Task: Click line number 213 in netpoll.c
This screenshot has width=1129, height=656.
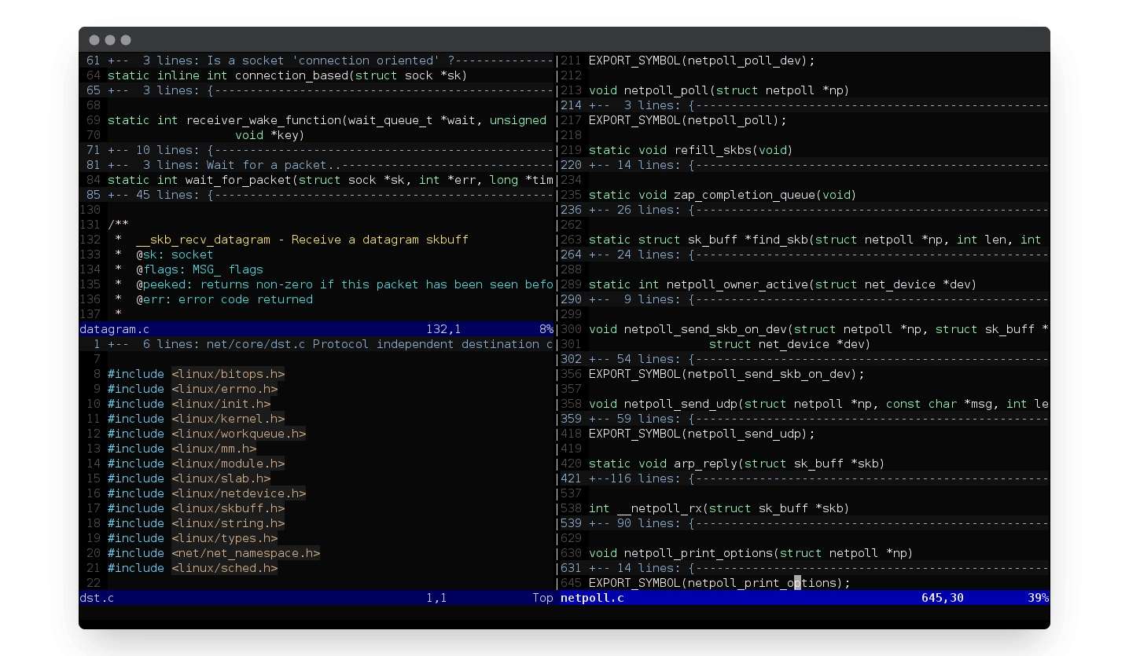Action: point(572,90)
